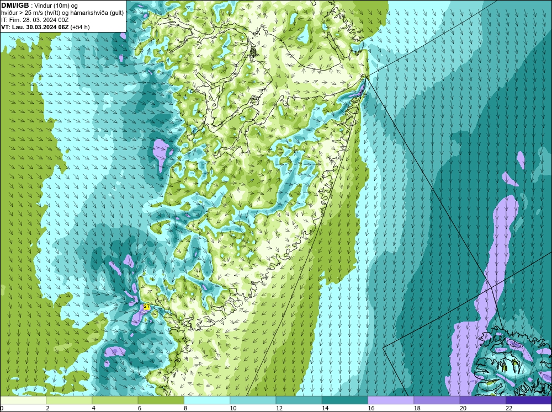
Task: Select the legend swatch between 20 and 22
Action: (x=482, y=400)
